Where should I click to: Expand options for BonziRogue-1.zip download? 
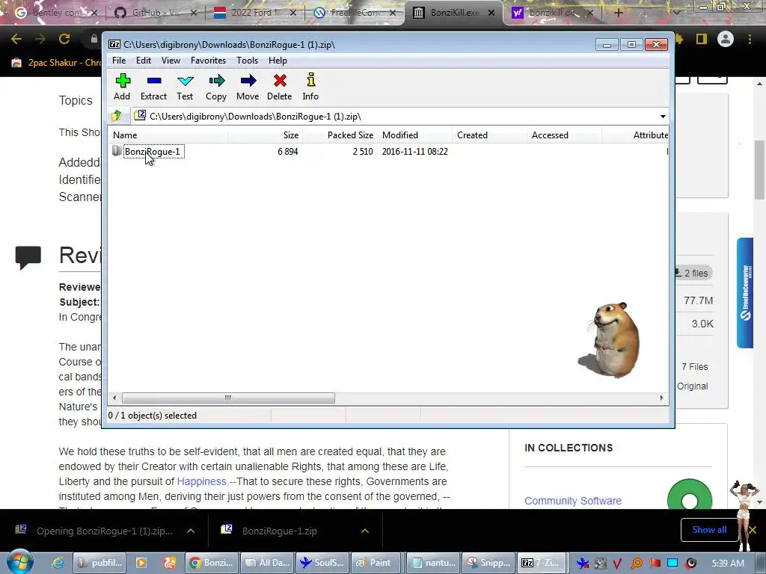pos(365,531)
